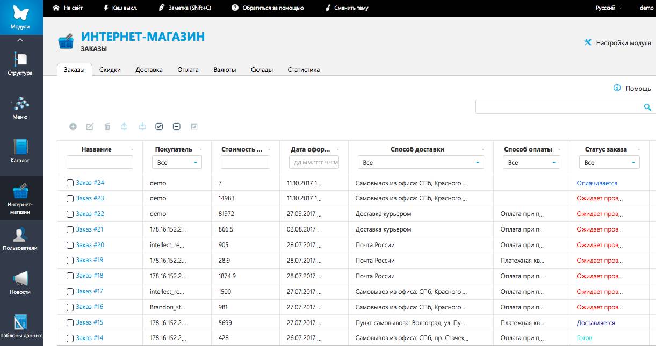Viewport: 656px width, 346px height.
Task: Select the checkbox beside Заказ #20
Action: pos(70,246)
